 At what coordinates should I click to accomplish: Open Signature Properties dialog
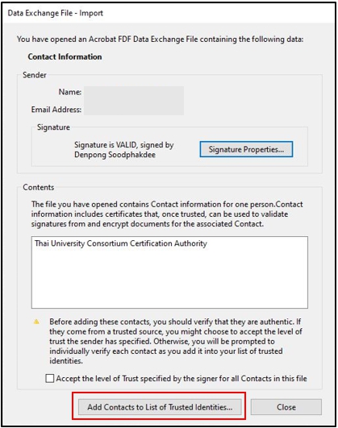(246, 149)
